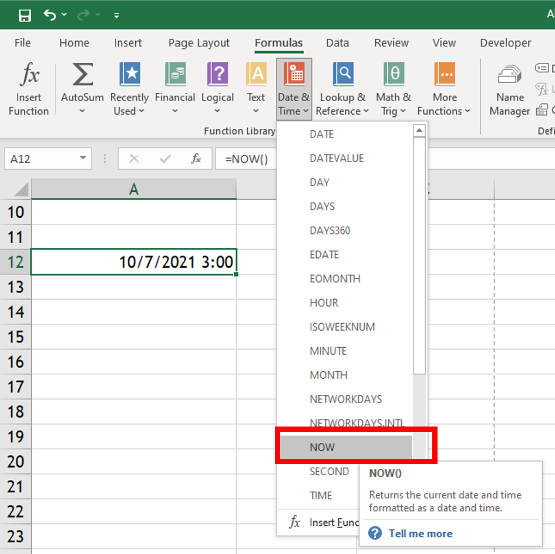Open Math & Trig functions menu
The height and width of the screenshot is (554, 555).
[x=393, y=89]
